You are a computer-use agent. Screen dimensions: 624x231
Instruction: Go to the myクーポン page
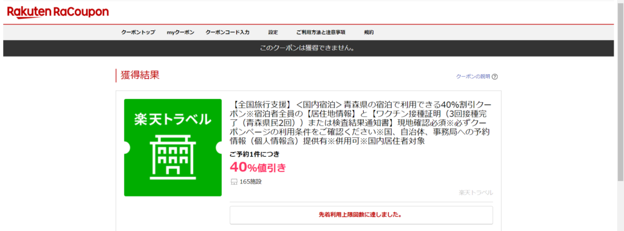180,33
